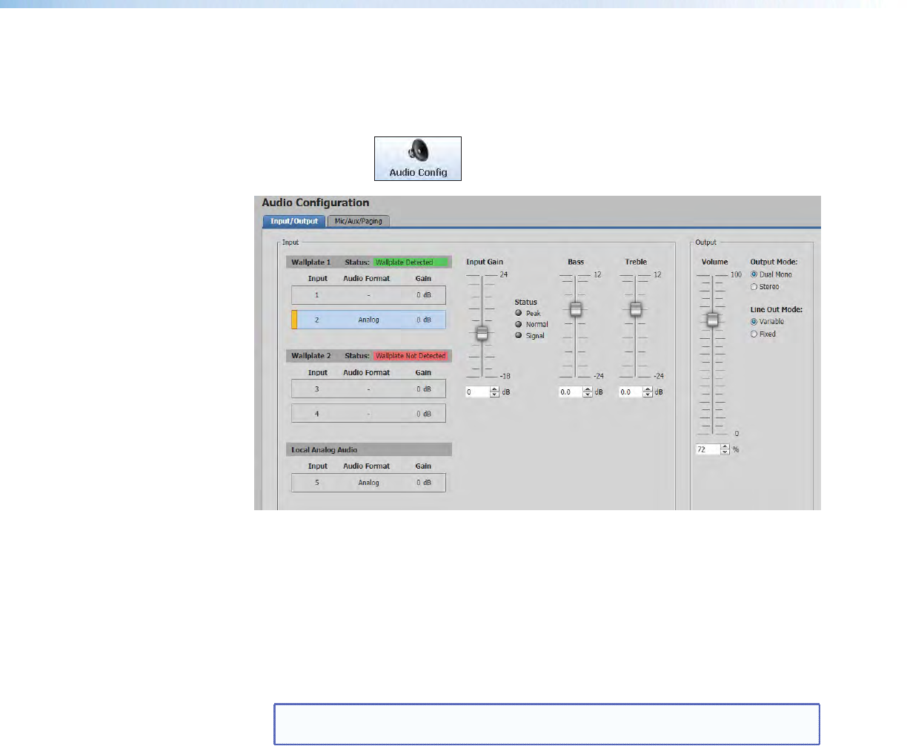Click the Bass slider handle

click(575, 309)
